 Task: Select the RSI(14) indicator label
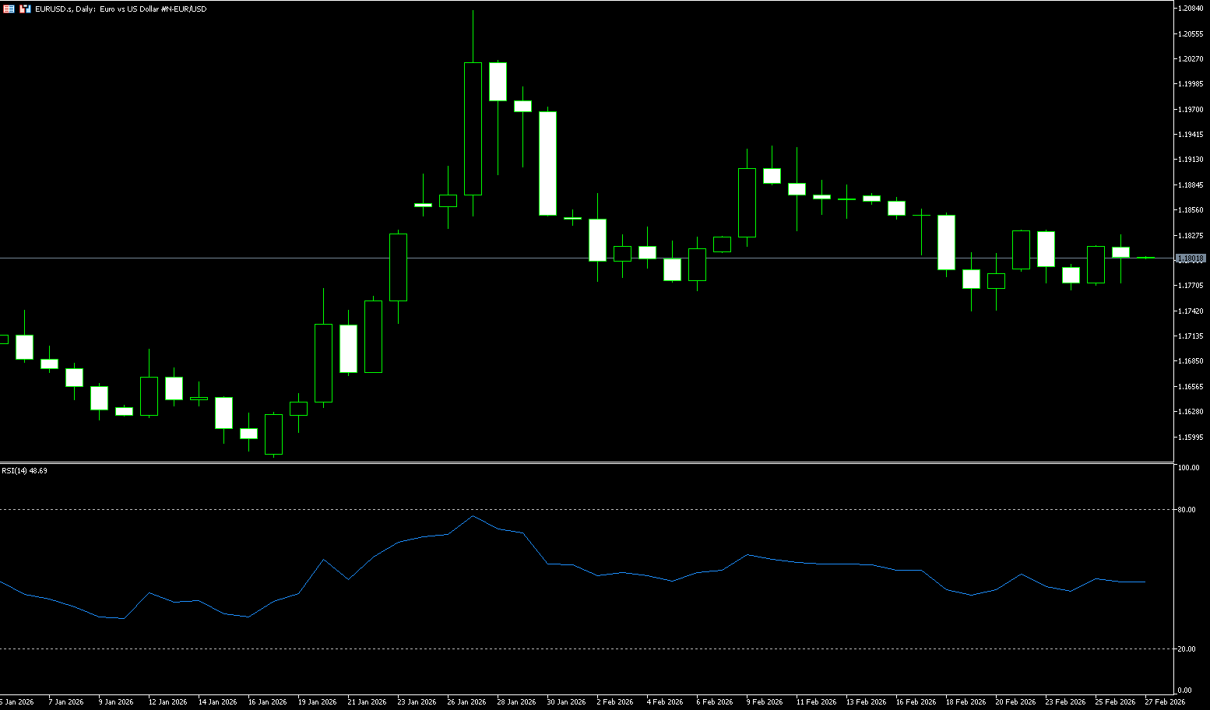click(24, 471)
